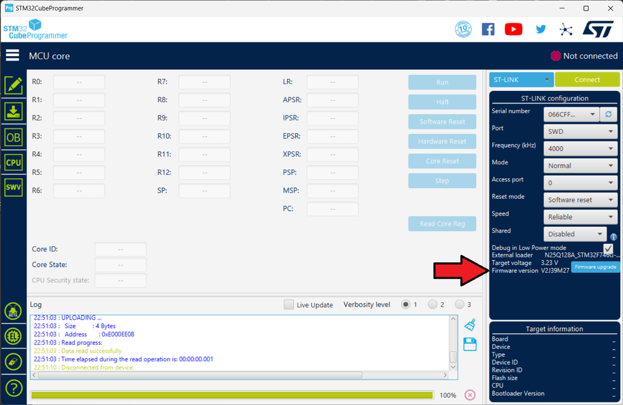Click the log scroll up arrow
623x405 pixels.
(x=453, y=319)
